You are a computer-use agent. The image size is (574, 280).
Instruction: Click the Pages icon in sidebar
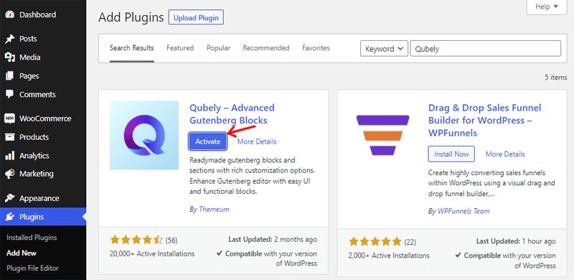(10, 76)
